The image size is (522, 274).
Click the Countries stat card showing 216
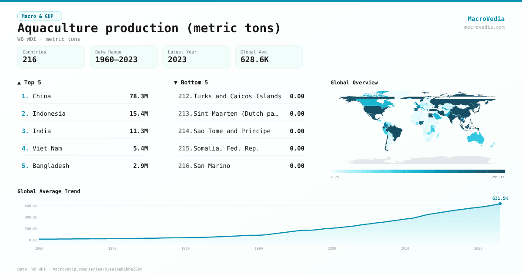(x=51, y=57)
